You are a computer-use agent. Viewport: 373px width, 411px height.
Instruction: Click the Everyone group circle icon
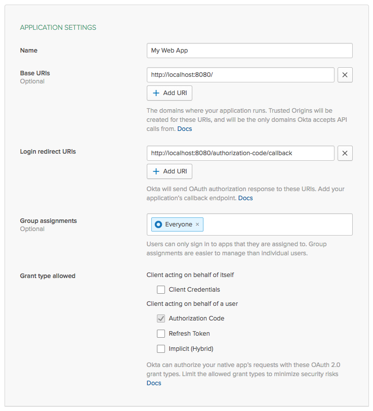coord(158,224)
